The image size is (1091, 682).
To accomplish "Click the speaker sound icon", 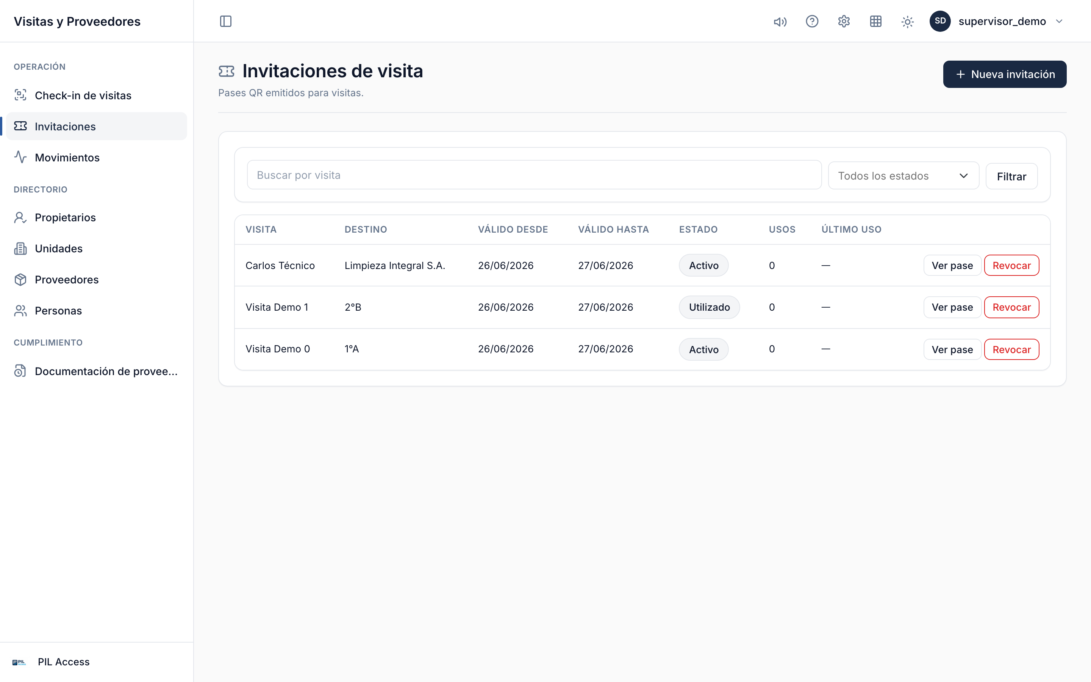I will [780, 21].
